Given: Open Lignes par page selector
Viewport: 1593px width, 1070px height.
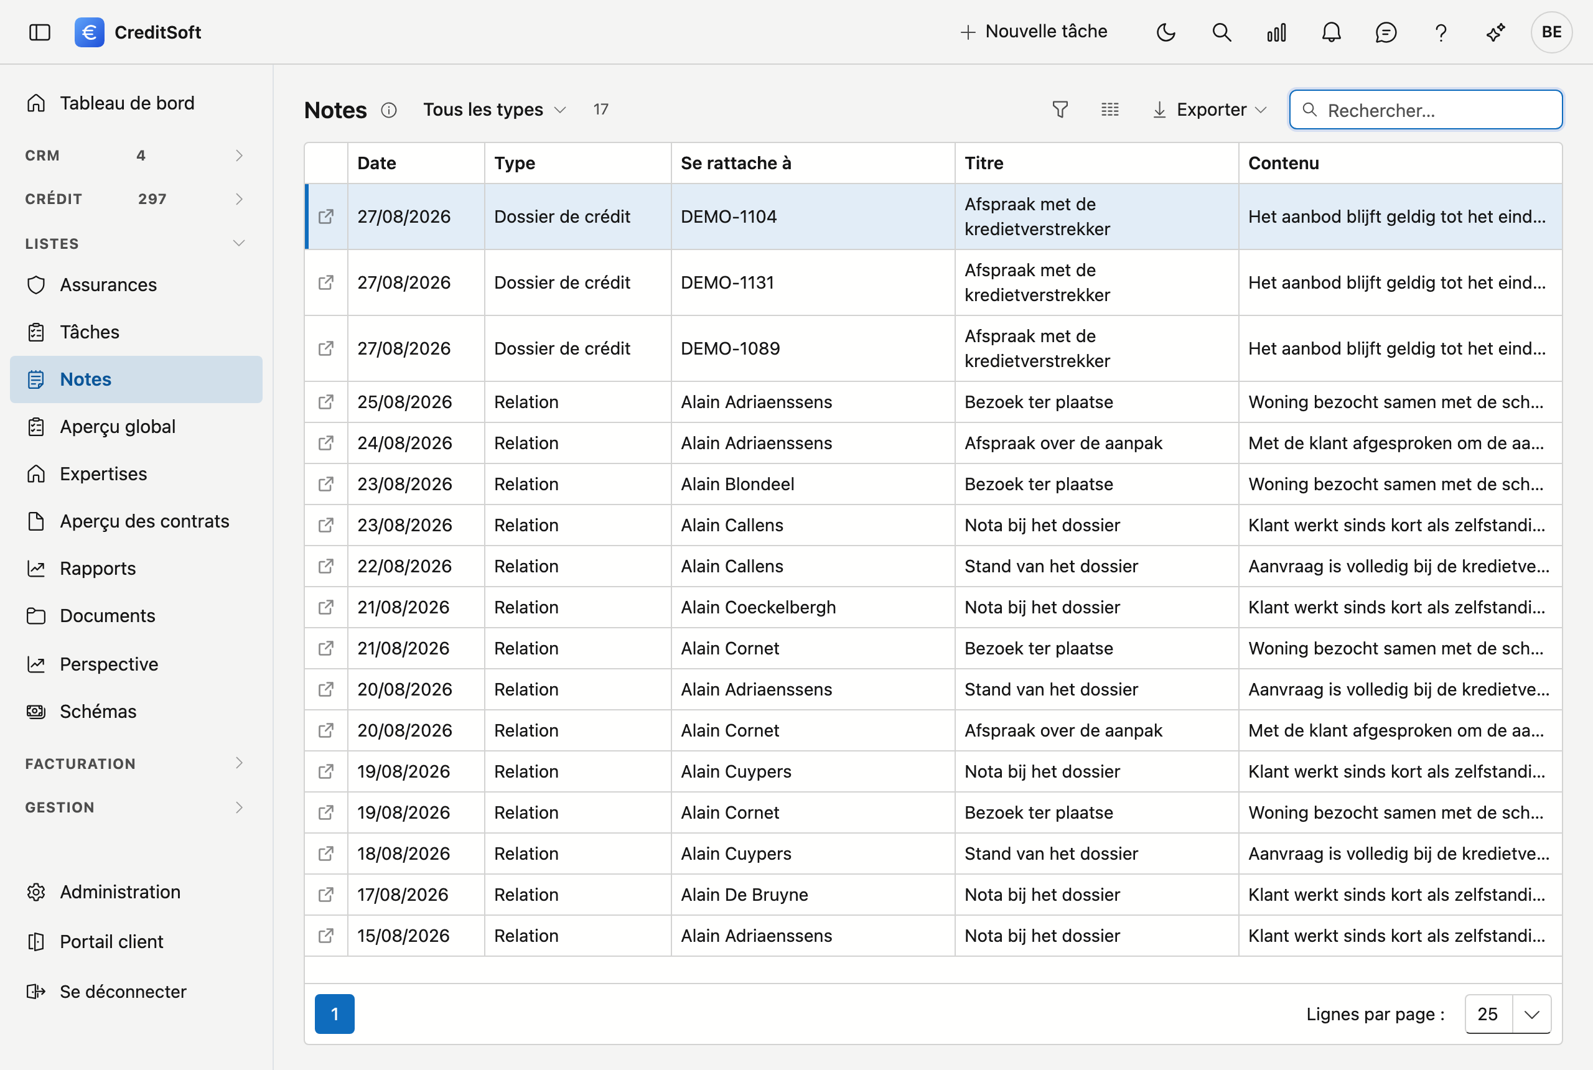Looking at the screenshot, I should click(x=1508, y=1014).
